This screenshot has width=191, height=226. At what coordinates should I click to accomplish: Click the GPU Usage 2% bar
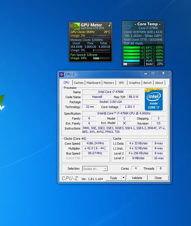tap(102, 35)
